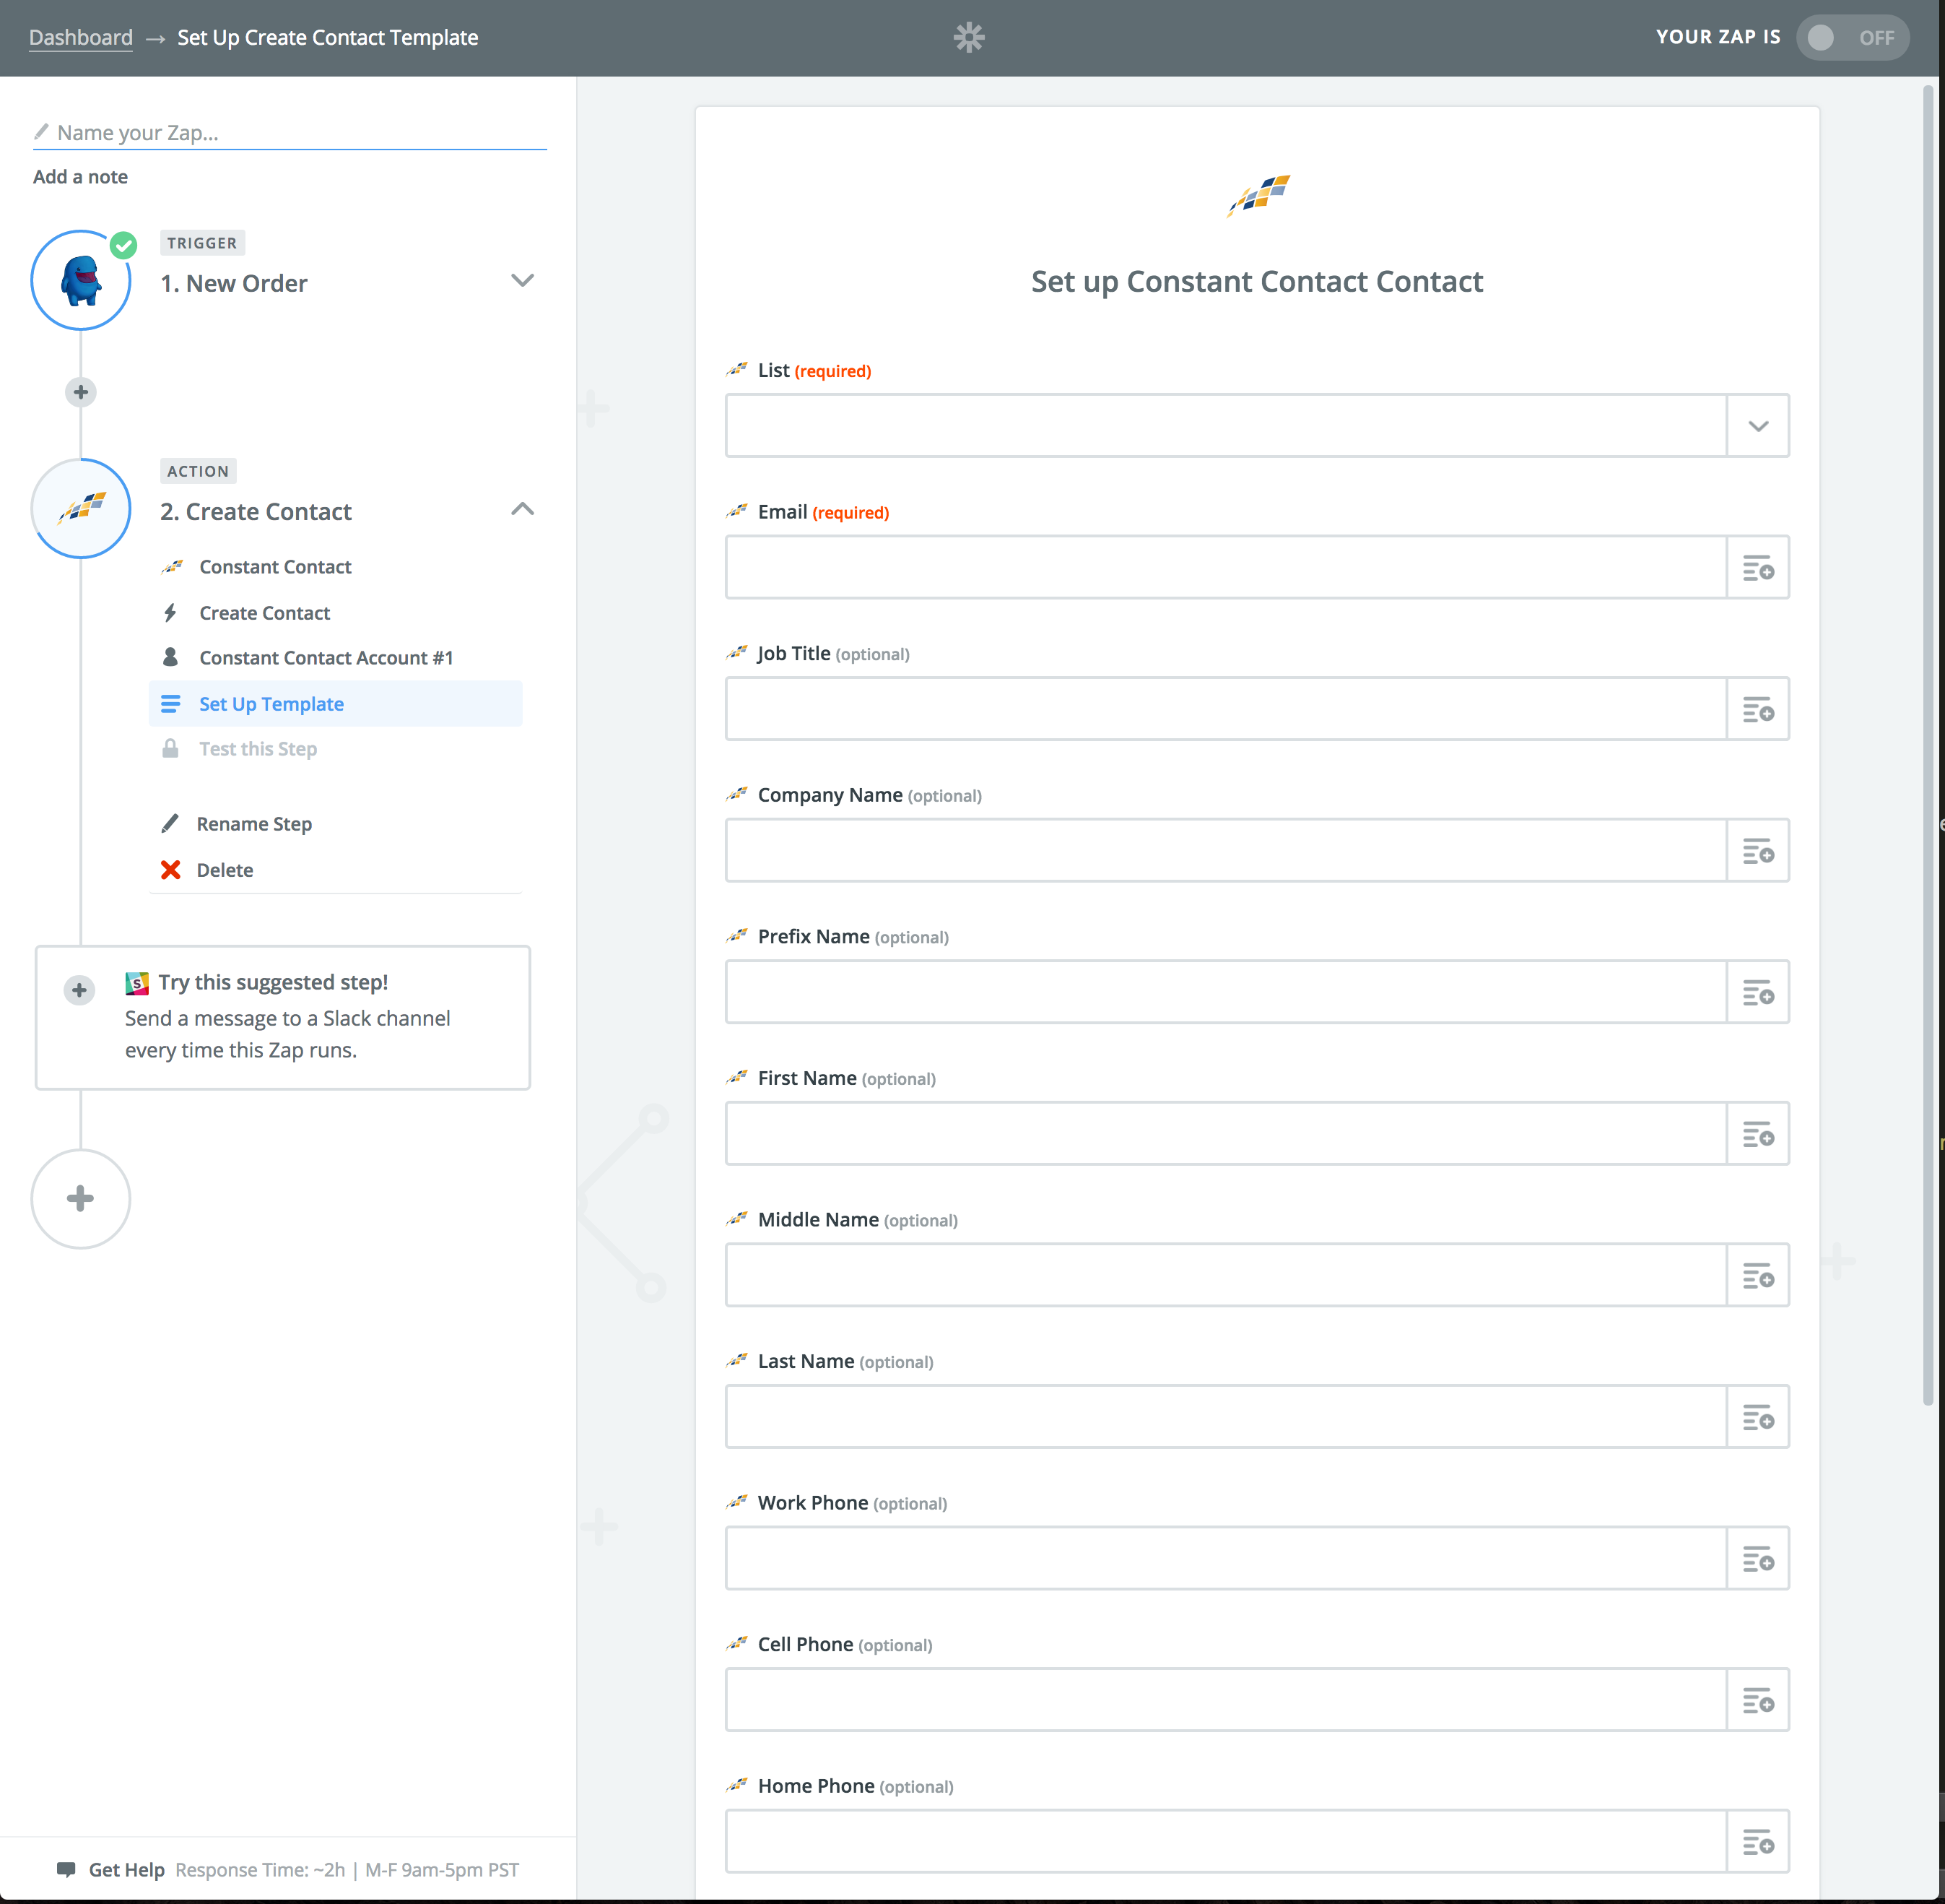Open the Dashboard link
Screen dimensions: 1945x1904
pos(81,38)
